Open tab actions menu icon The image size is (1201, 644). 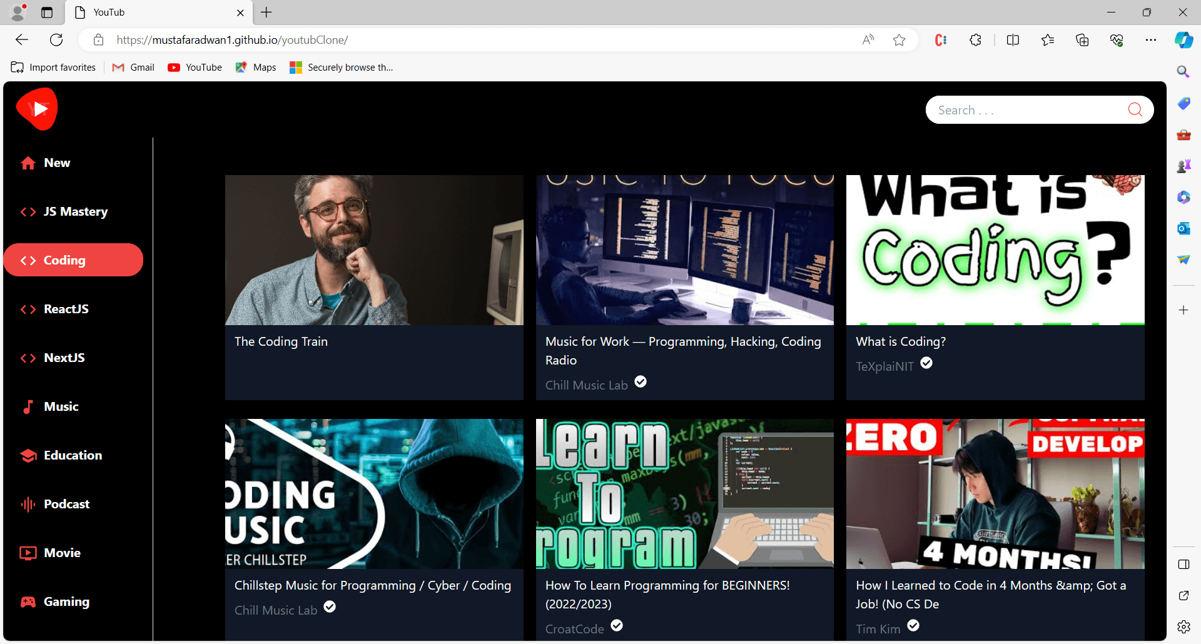47,13
